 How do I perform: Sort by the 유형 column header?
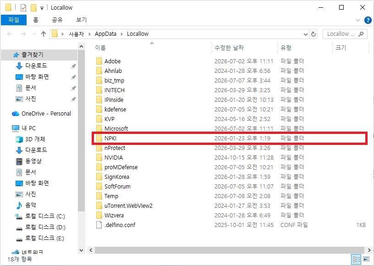pos(286,48)
